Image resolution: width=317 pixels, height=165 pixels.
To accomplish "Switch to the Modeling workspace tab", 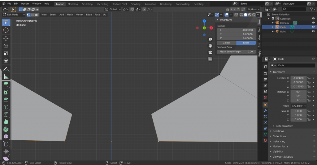I will click(x=73, y=4).
